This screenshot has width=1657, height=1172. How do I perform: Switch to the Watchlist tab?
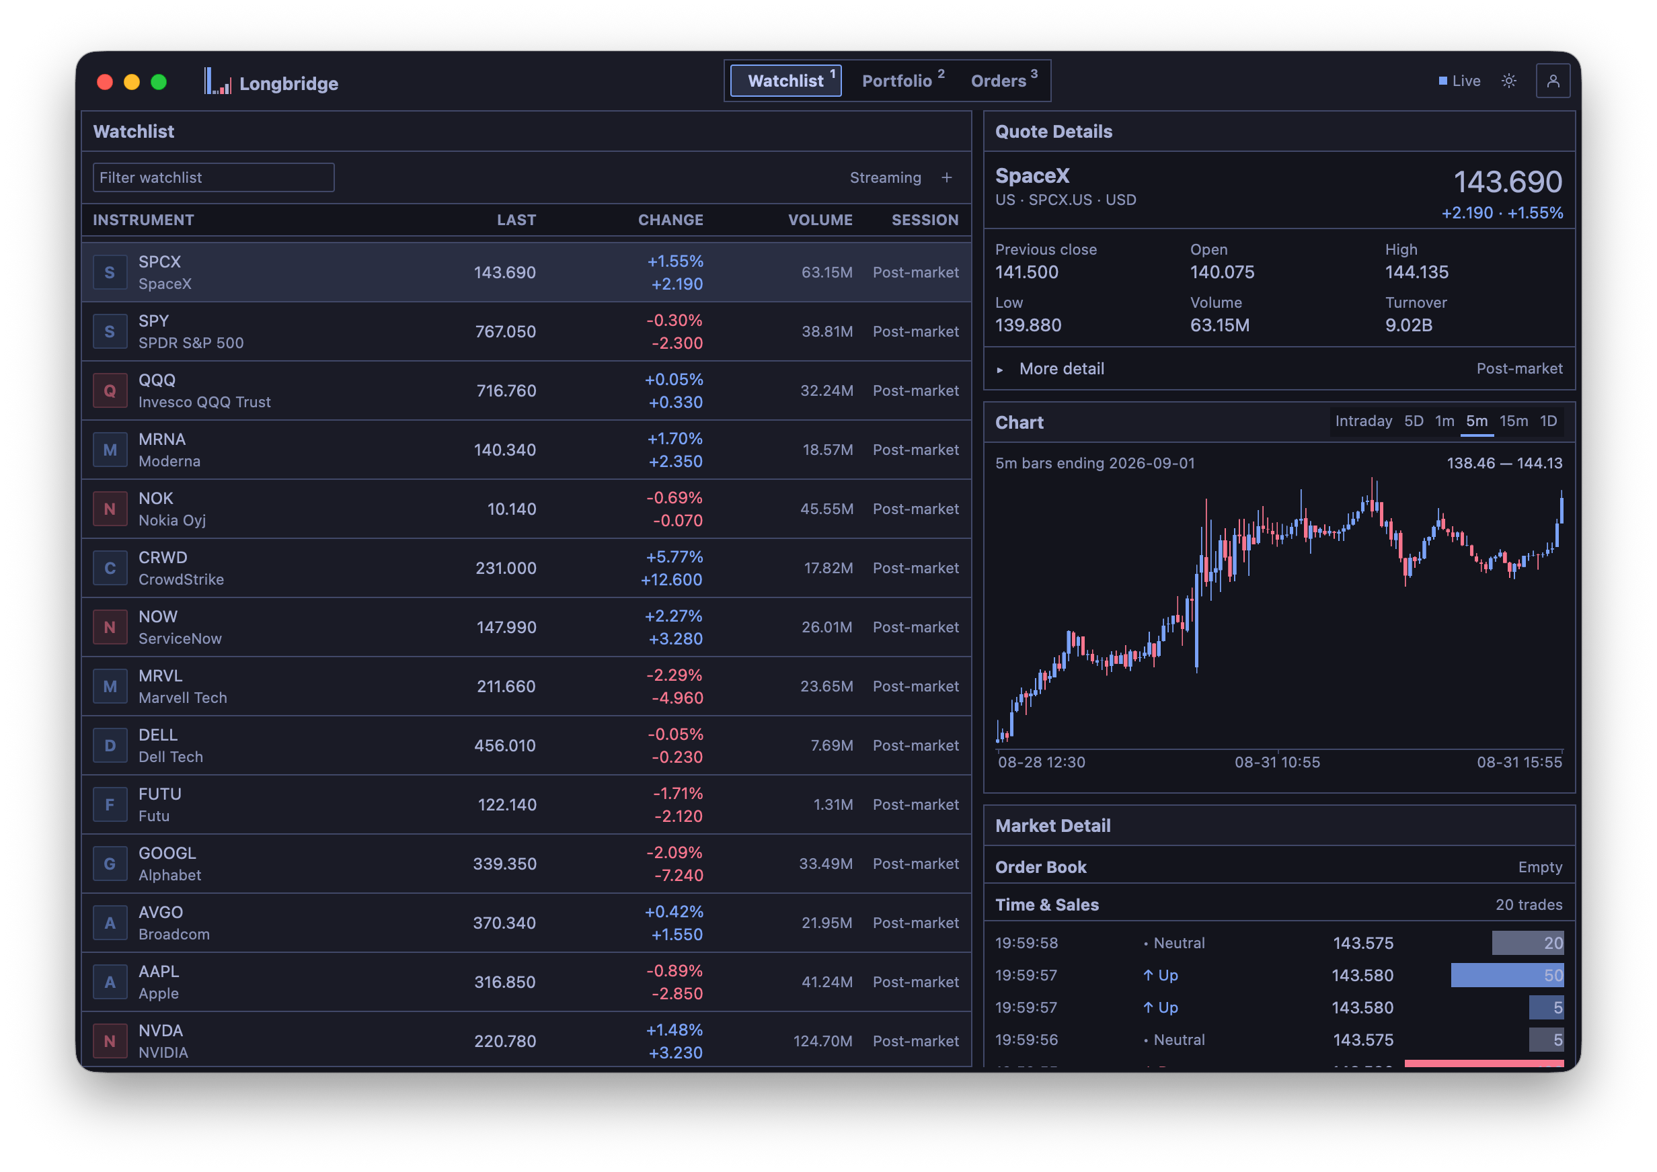[x=785, y=80]
